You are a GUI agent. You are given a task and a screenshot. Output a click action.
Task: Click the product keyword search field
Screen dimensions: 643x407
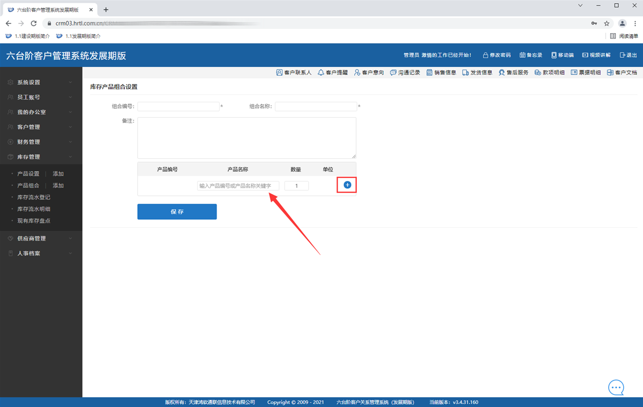click(238, 186)
